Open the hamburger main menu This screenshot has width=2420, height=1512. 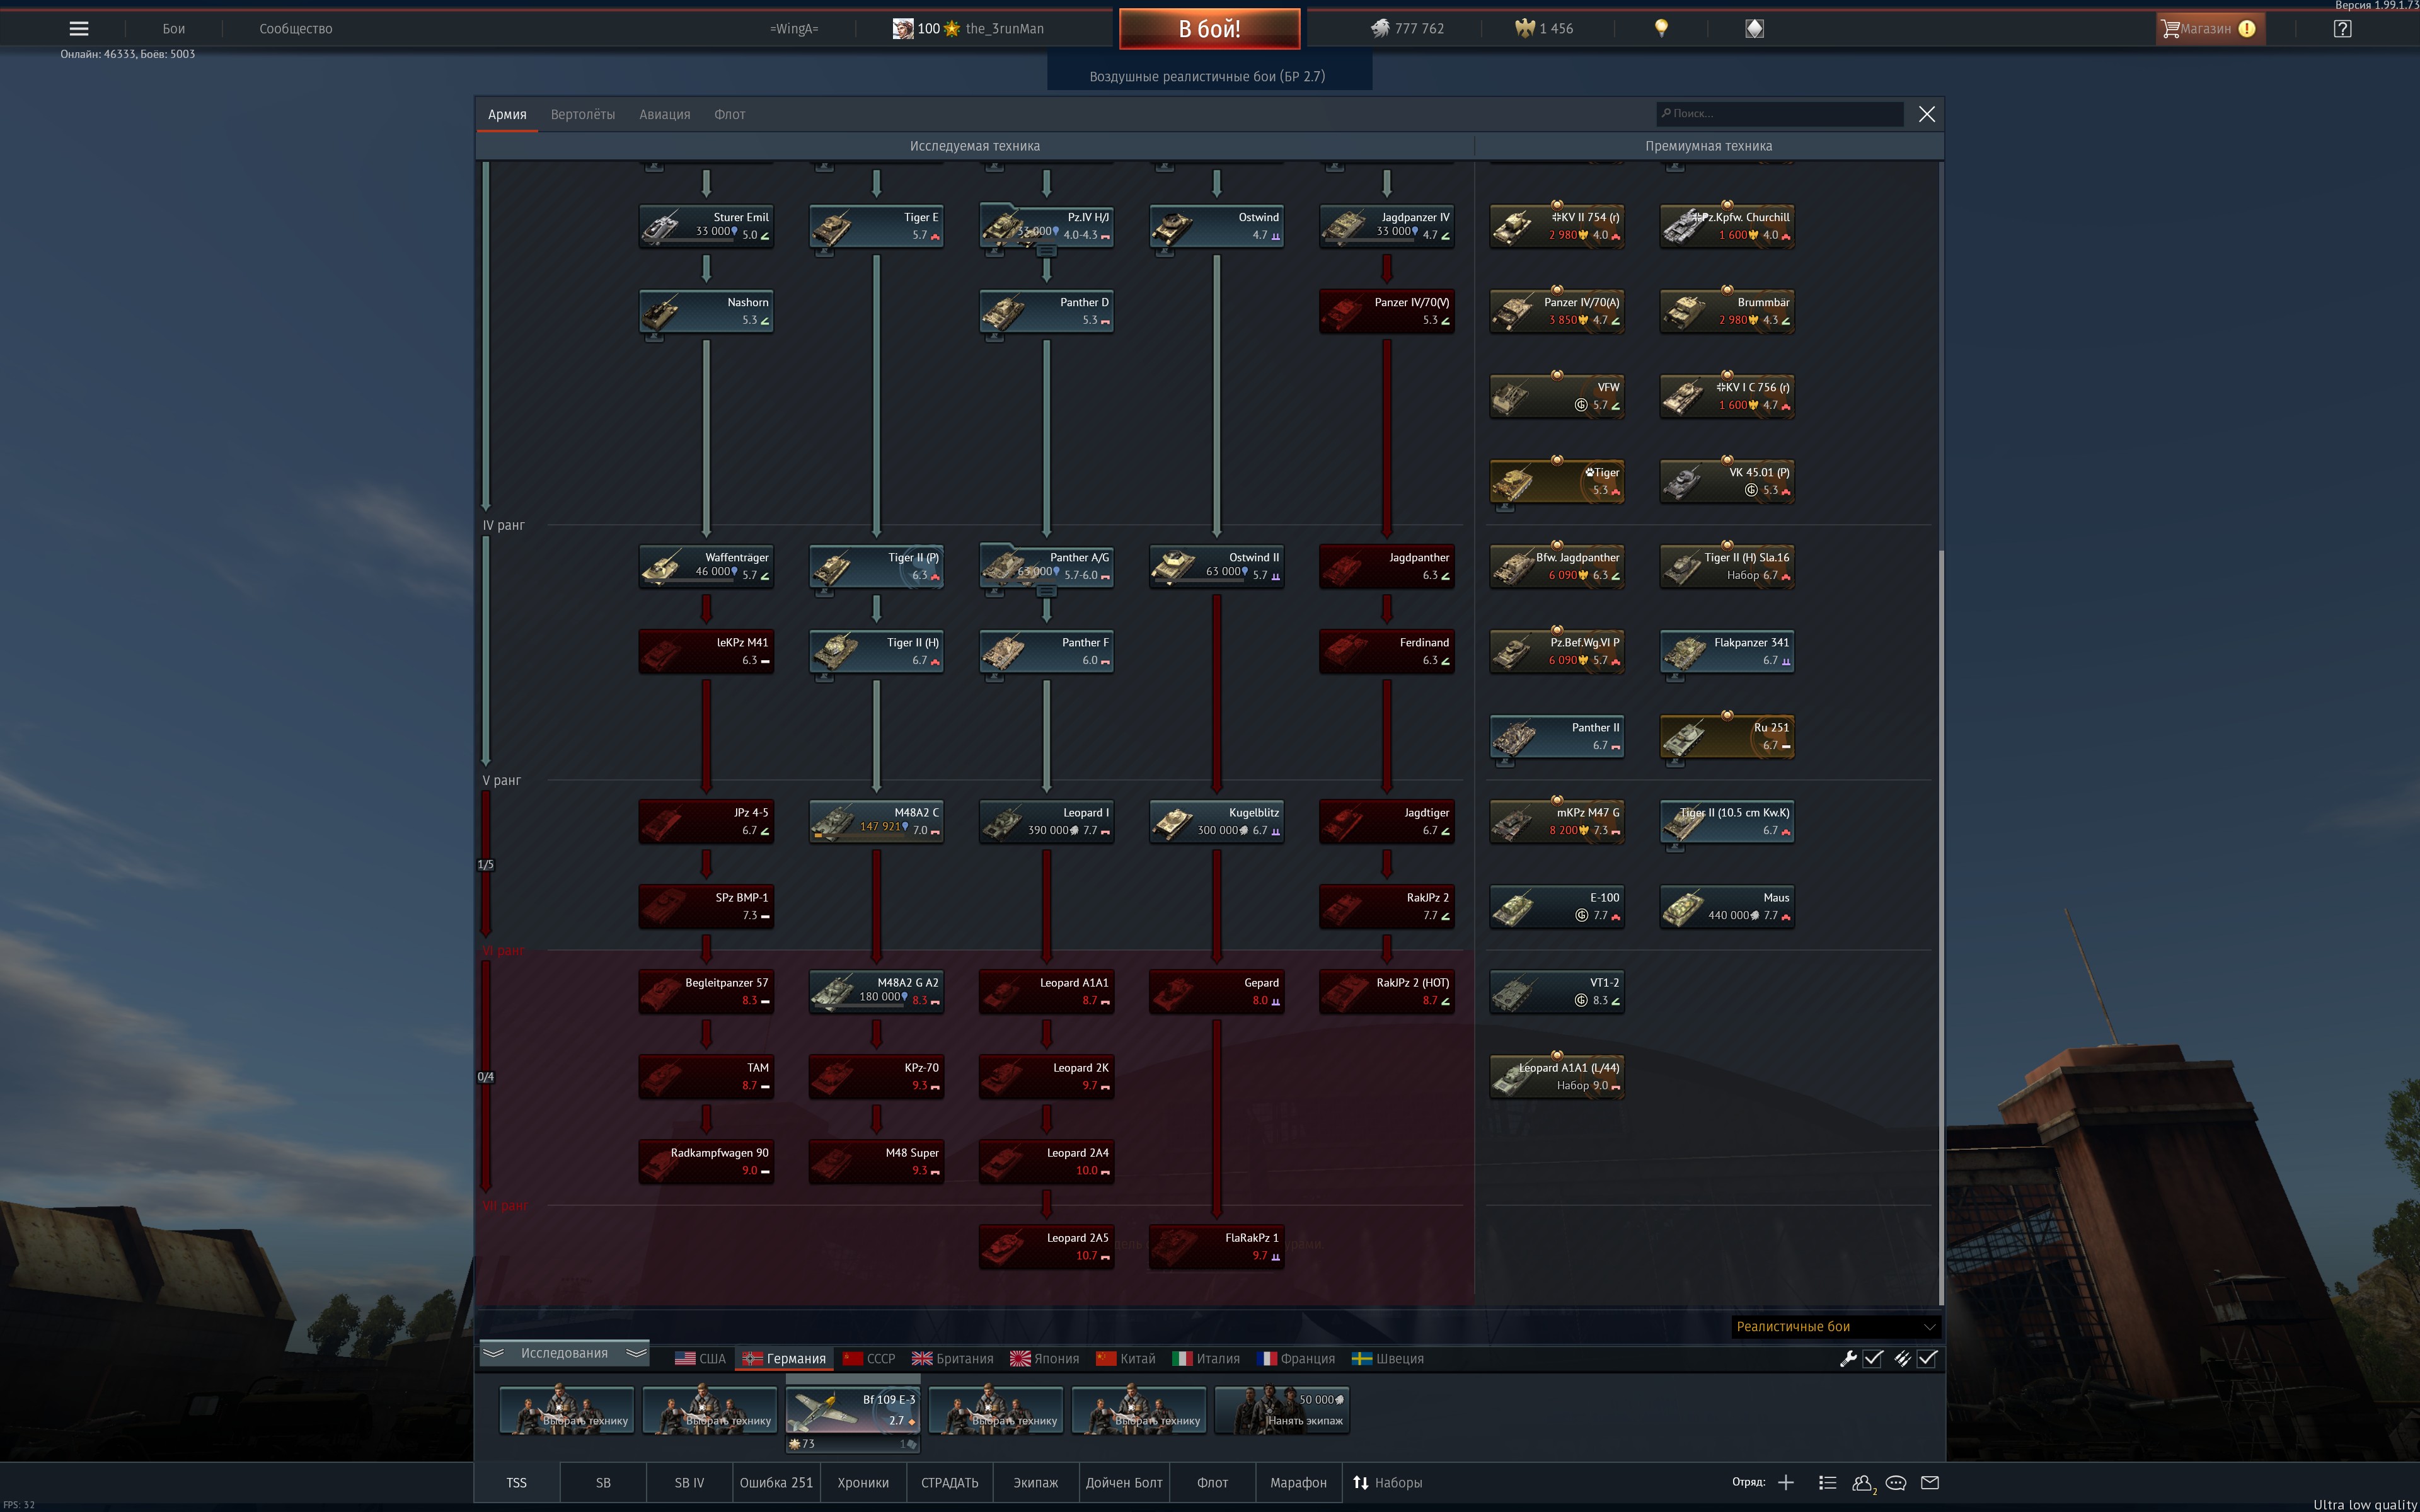pos(78,29)
